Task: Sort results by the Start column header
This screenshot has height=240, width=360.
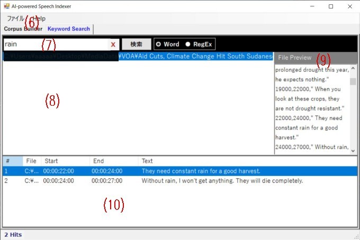Action: point(65,161)
